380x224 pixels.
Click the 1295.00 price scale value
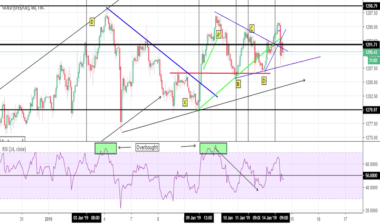pyautogui.click(x=371, y=27)
